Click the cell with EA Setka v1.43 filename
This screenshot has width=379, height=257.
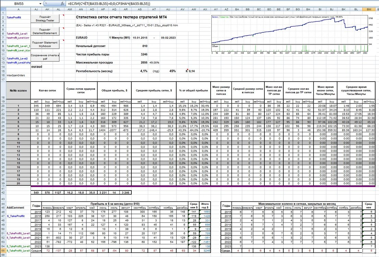127,25
